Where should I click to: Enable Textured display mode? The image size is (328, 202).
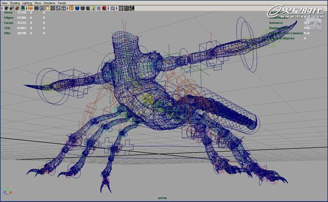tap(88, 8)
